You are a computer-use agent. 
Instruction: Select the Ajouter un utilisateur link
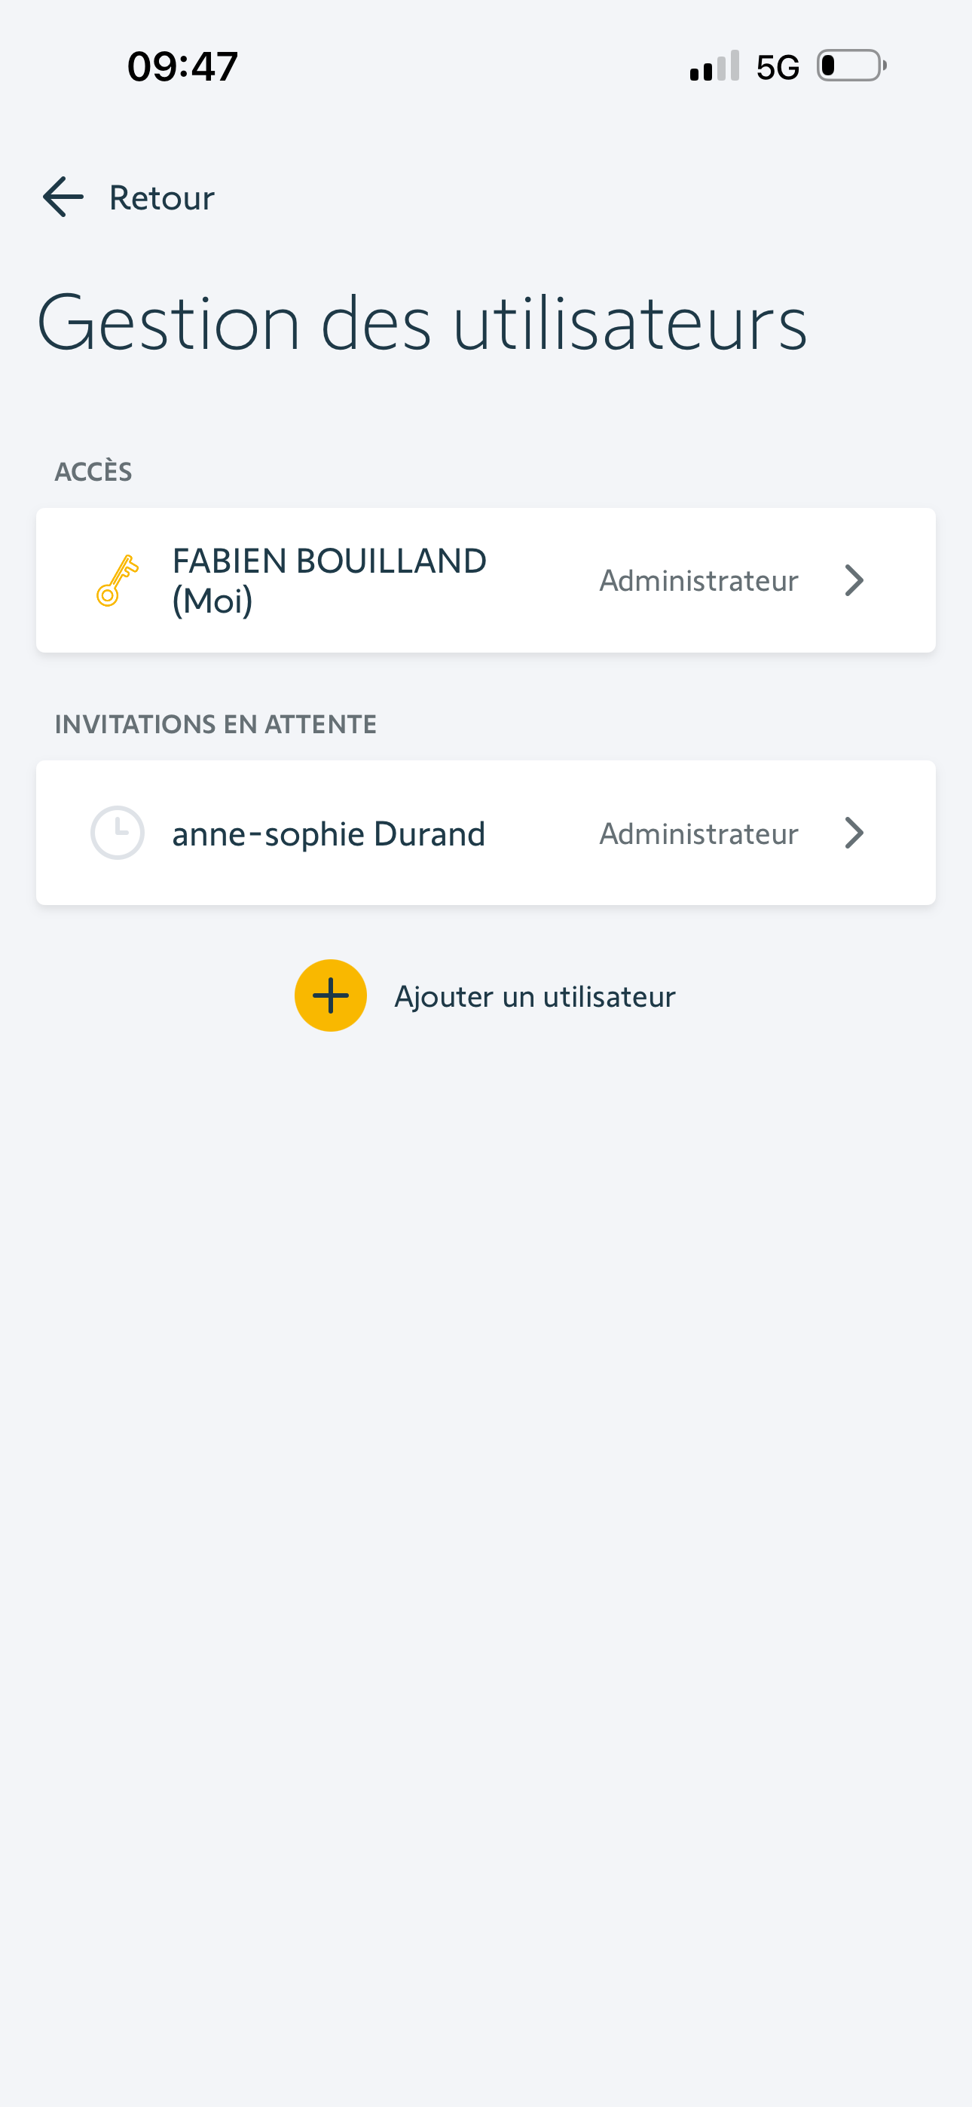534,996
